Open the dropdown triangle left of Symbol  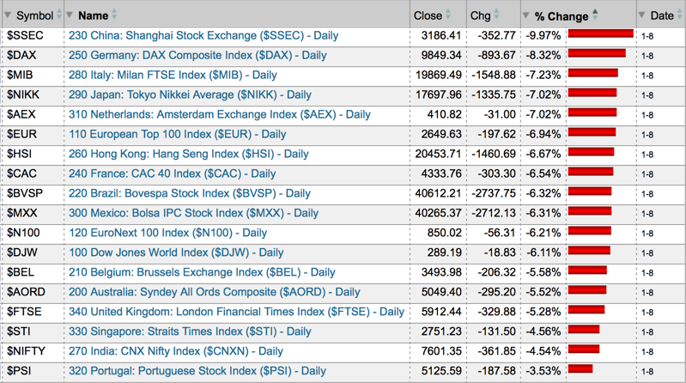point(8,15)
